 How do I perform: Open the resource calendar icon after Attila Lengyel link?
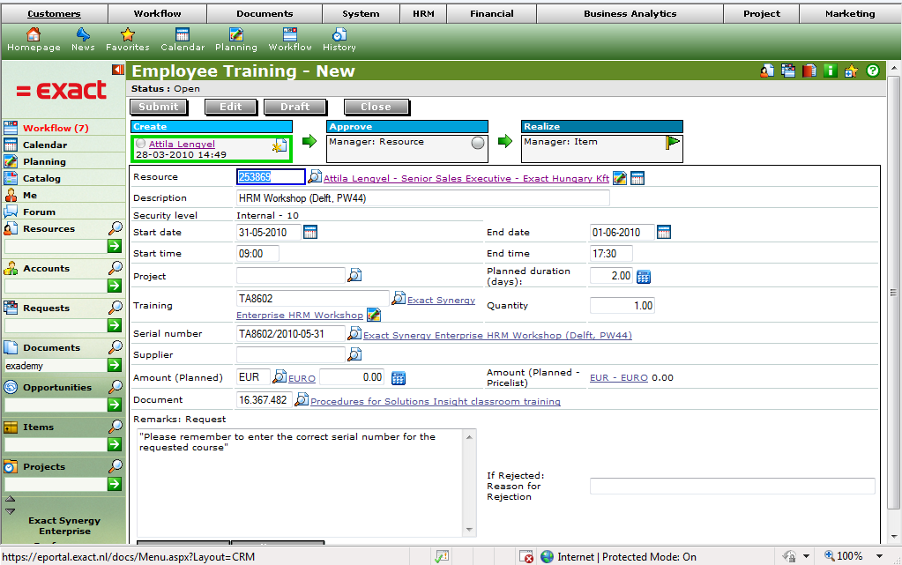[x=637, y=178]
